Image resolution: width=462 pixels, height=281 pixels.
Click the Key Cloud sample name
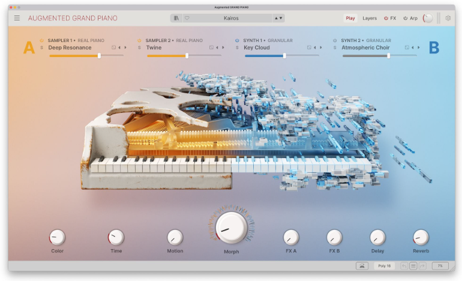pyautogui.click(x=257, y=47)
